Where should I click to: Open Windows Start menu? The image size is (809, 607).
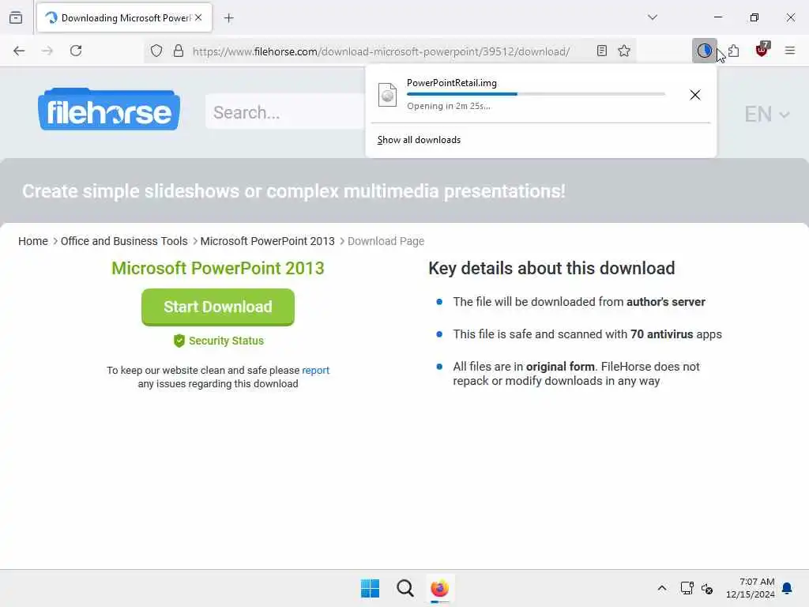(370, 588)
